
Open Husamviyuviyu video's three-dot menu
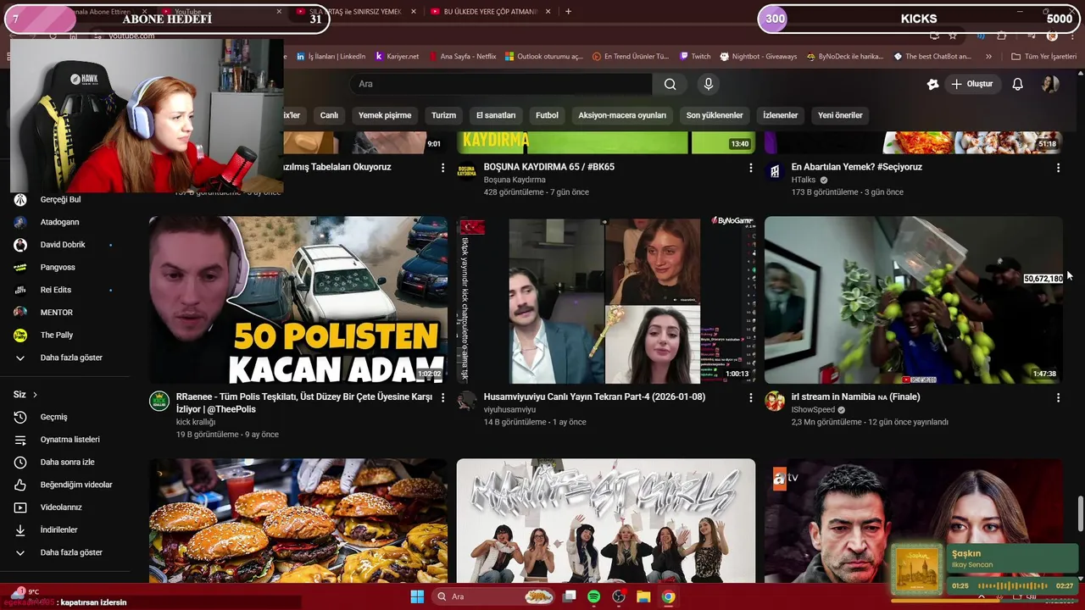pyautogui.click(x=750, y=397)
